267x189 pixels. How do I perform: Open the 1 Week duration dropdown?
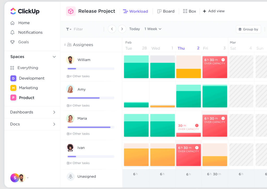(153, 29)
